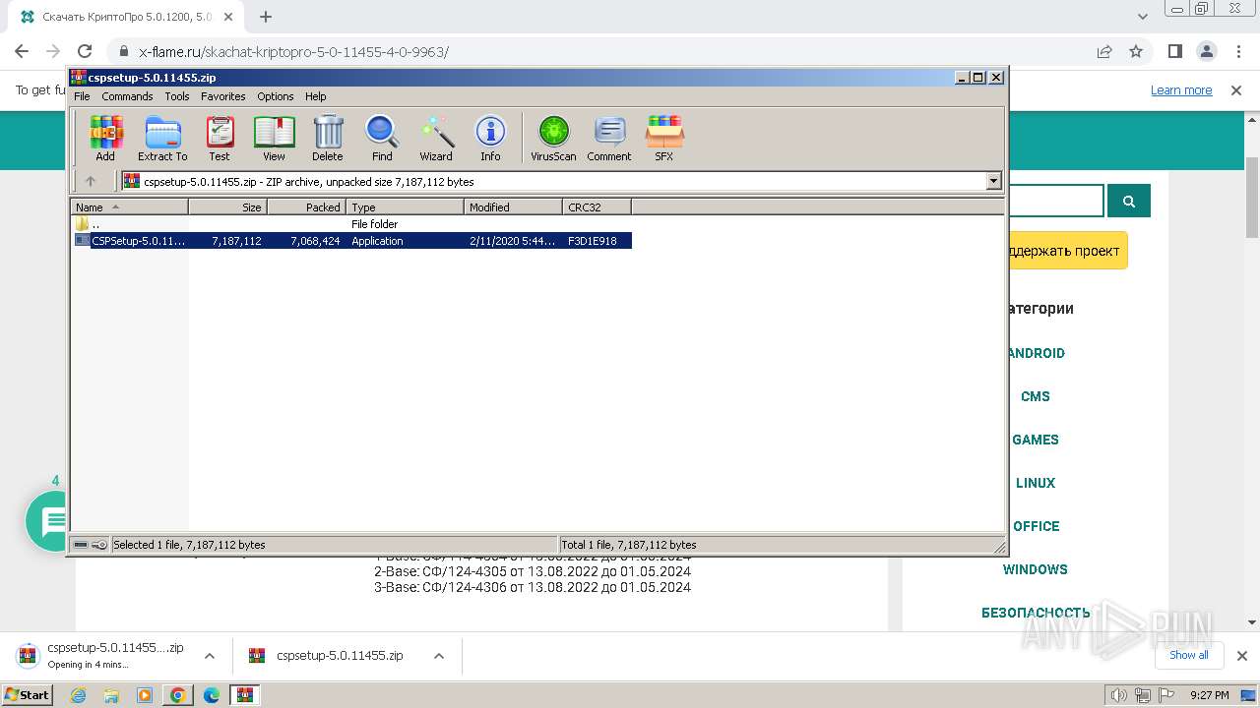
Task: Open the Favorites menu
Action: (x=223, y=96)
